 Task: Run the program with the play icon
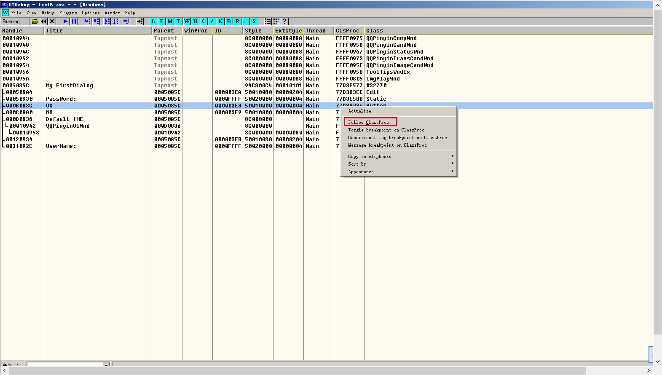coord(66,21)
